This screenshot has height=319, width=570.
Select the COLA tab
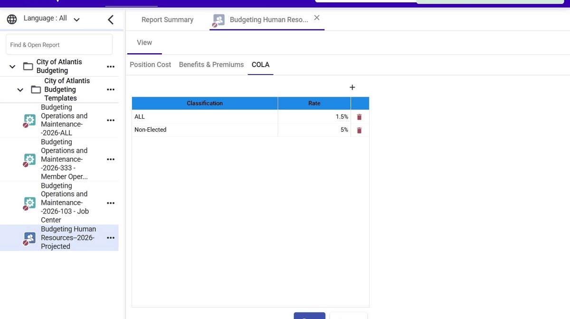click(260, 65)
